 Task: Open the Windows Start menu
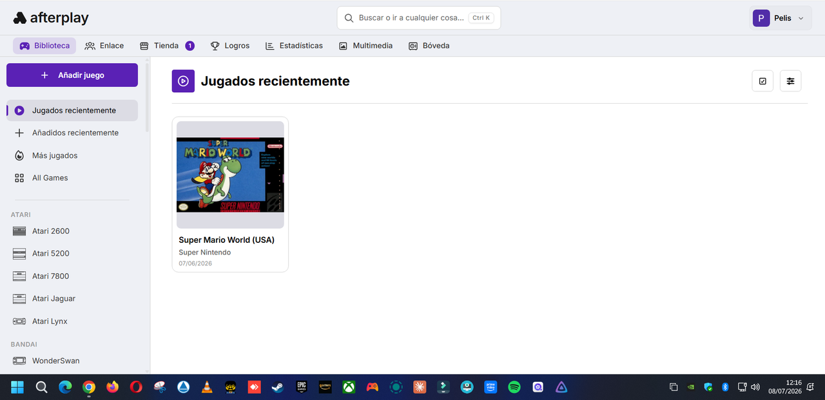pos(17,387)
